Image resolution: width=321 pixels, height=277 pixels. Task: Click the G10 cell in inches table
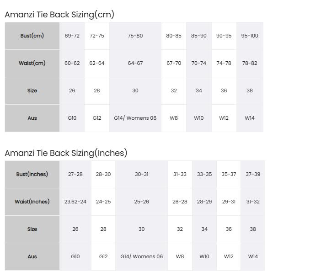[x=75, y=256]
